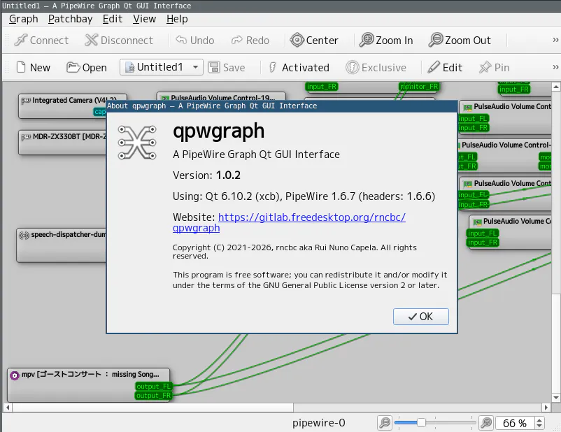This screenshot has height=432, width=561.
Task: Click the zoom slider handle
Action: pos(422,423)
